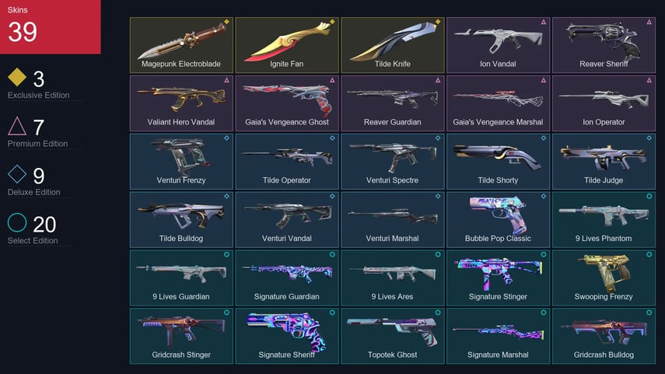Image resolution: width=665 pixels, height=374 pixels.
Task: Click the Venturi Frenzy weapon icon
Action: point(181,156)
